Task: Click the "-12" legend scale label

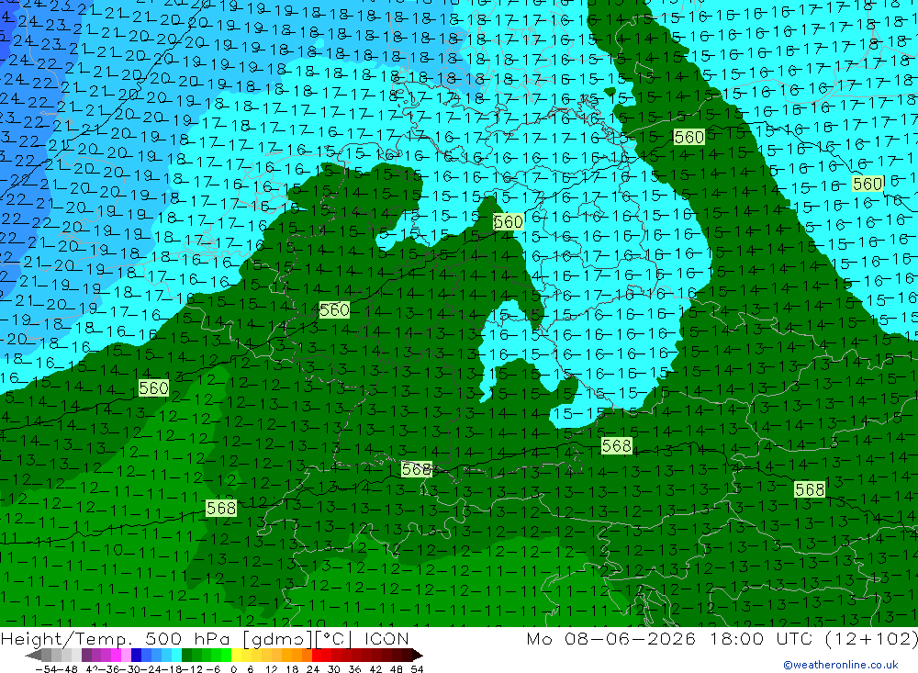Action: click(x=192, y=669)
